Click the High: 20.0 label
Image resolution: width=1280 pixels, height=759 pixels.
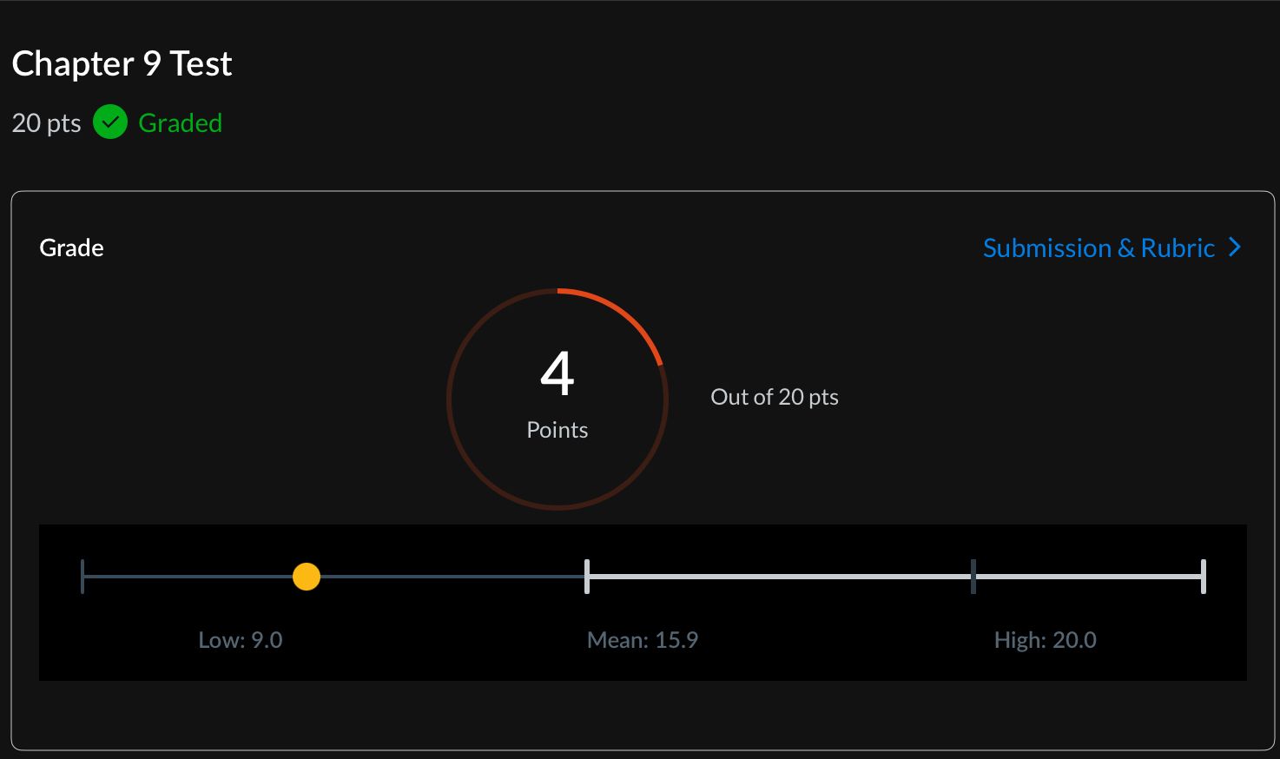click(1045, 640)
